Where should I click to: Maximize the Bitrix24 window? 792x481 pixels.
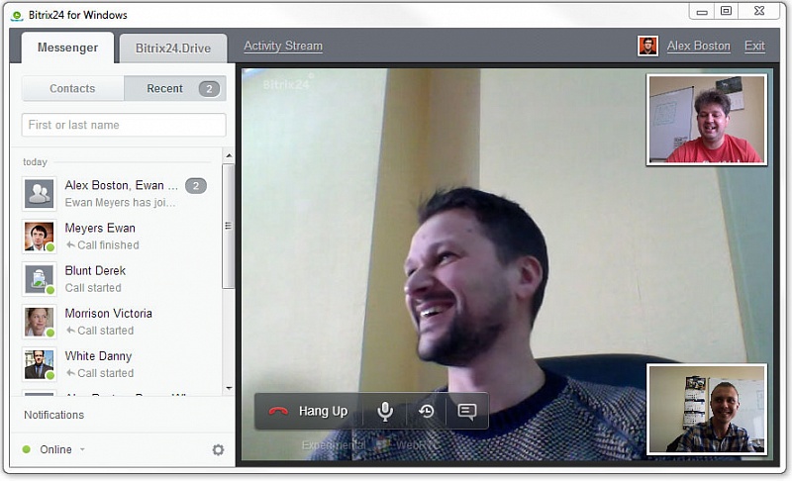(726, 11)
